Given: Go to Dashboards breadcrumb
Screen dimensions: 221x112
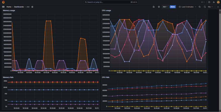Looking at the screenshot, I should (19, 7).
